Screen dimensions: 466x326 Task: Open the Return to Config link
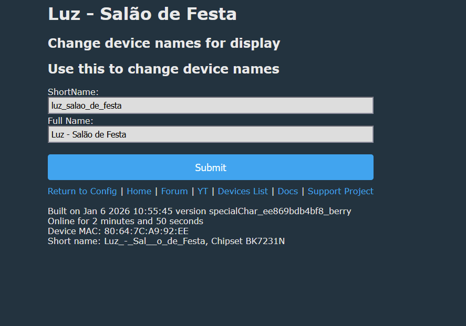82,191
